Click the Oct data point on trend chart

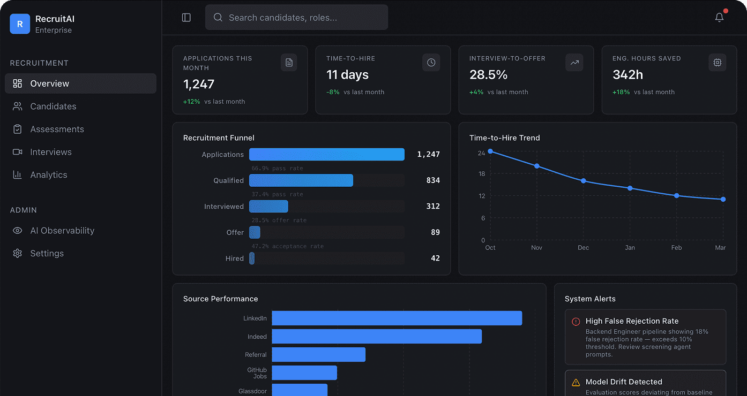(x=490, y=151)
